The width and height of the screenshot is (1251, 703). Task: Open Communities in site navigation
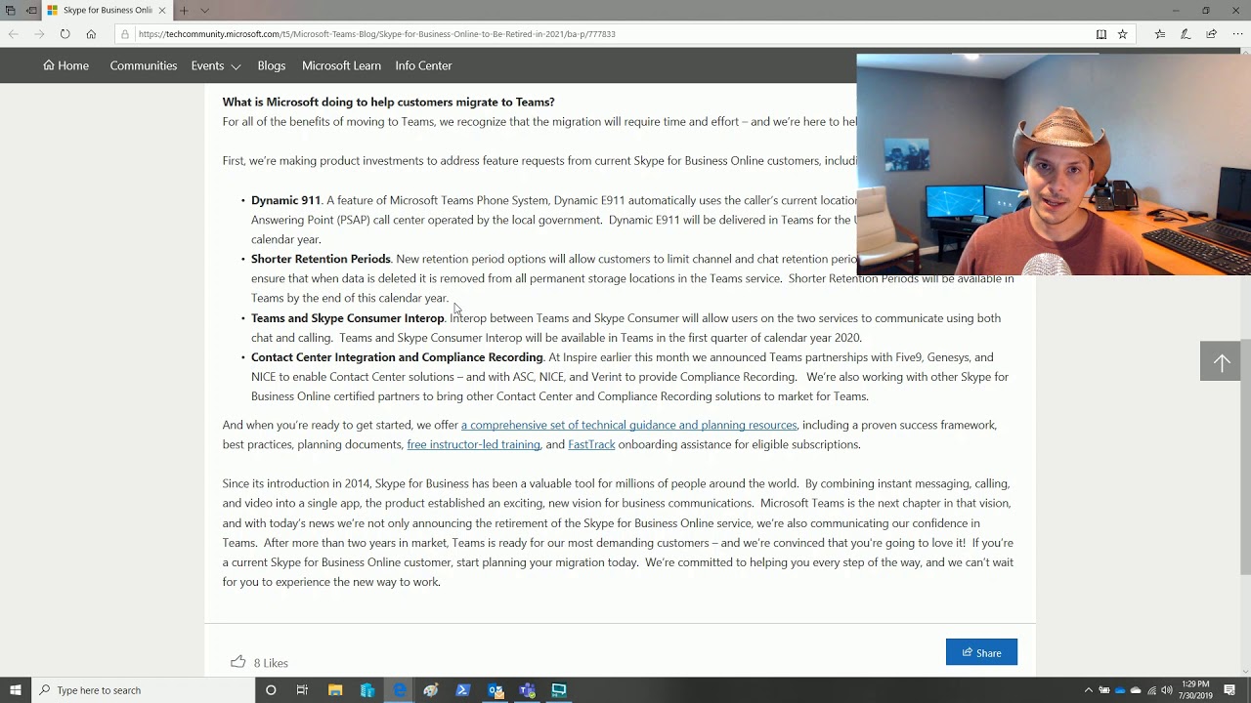pyautogui.click(x=144, y=65)
